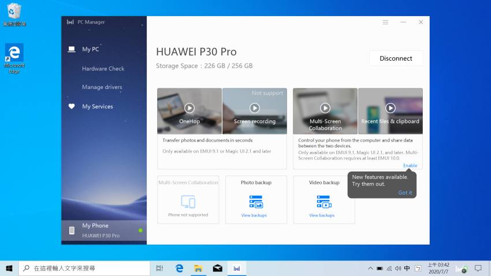Open network settings from tray
Image resolution: width=491 pixels, height=276 pixels.
pos(389,268)
